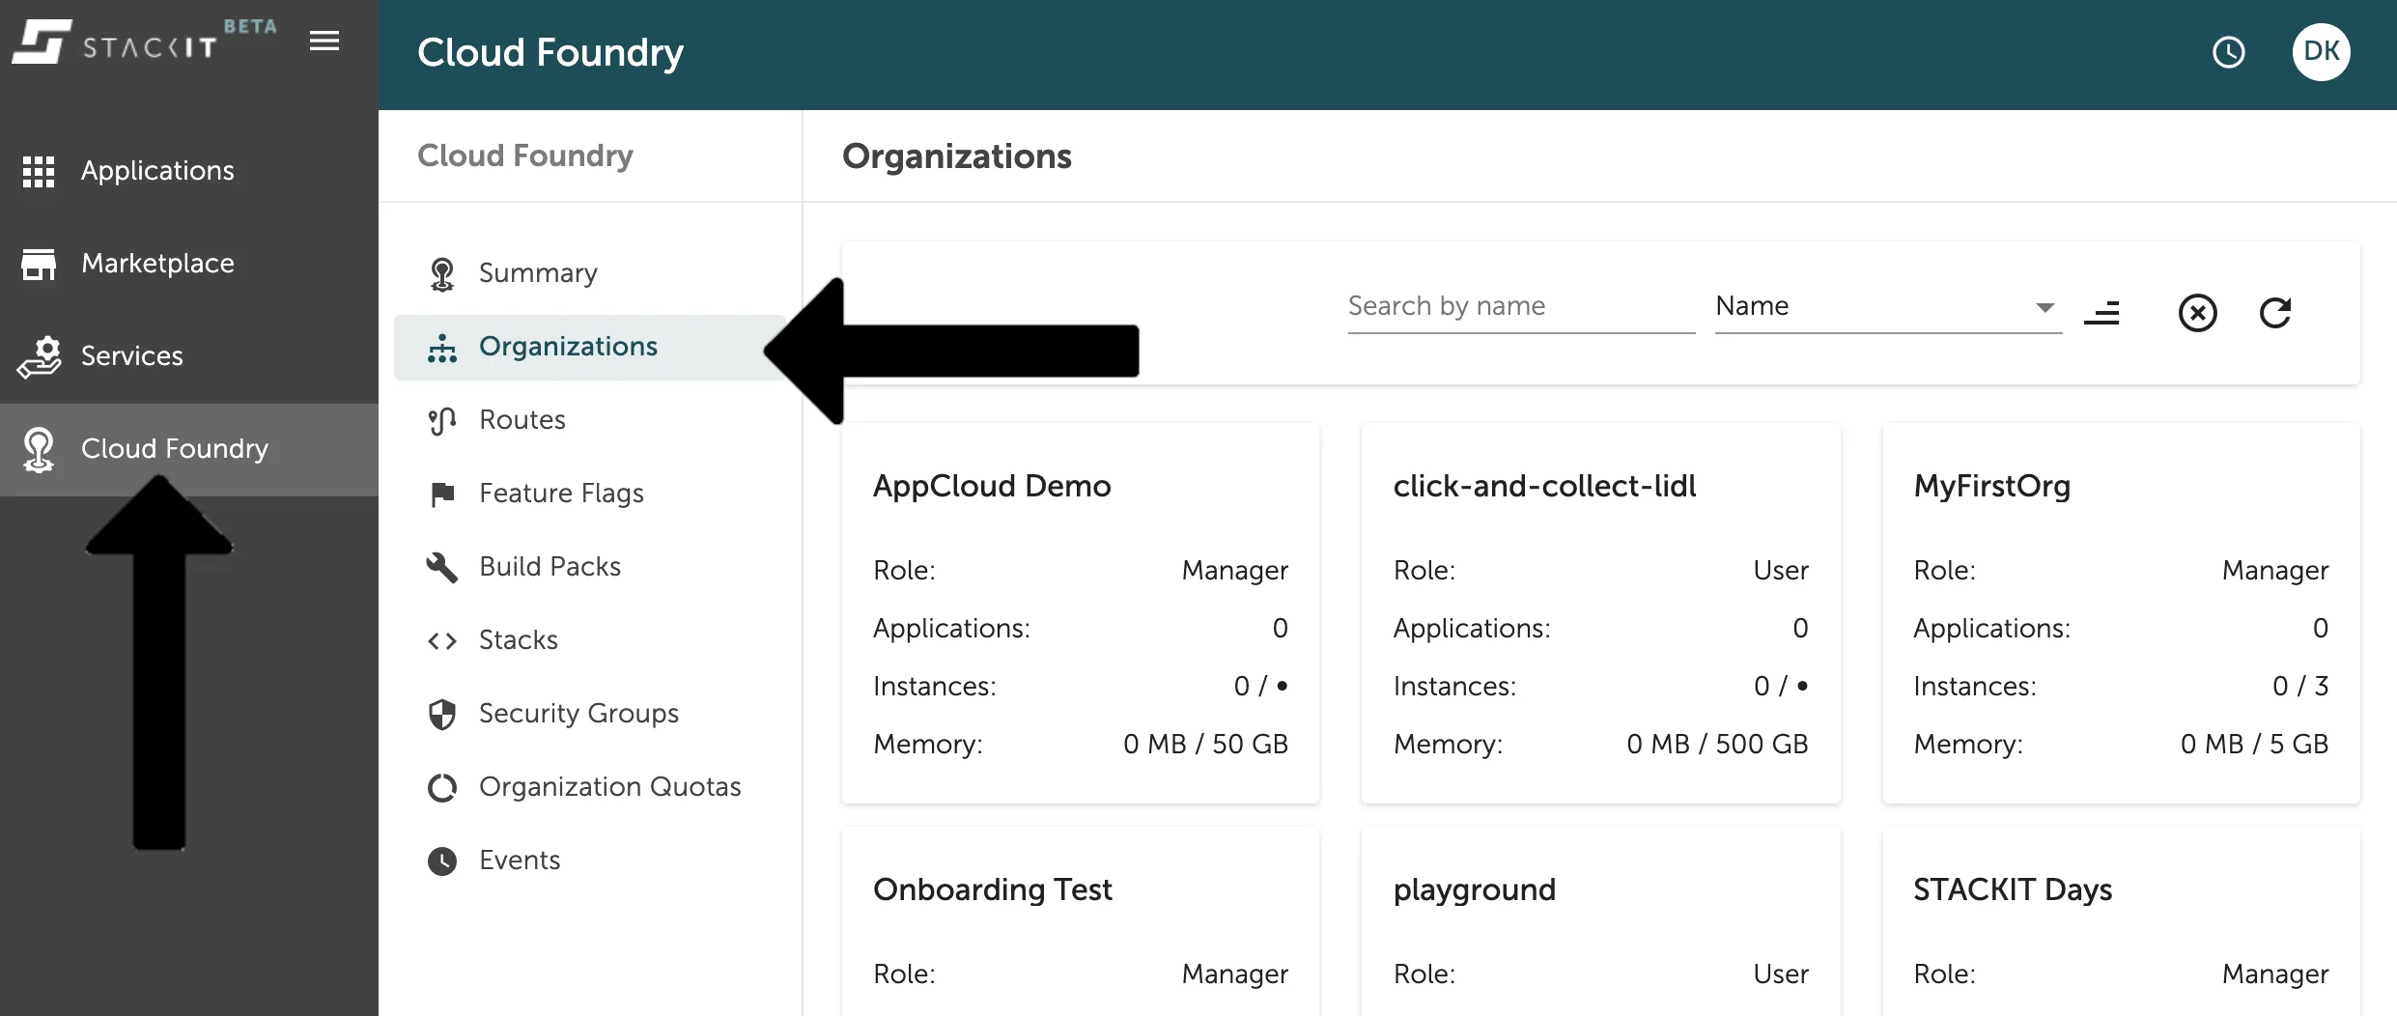The width and height of the screenshot is (2397, 1016).
Task: Open the Summary section in Cloud Foundry
Action: pos(538,273)
